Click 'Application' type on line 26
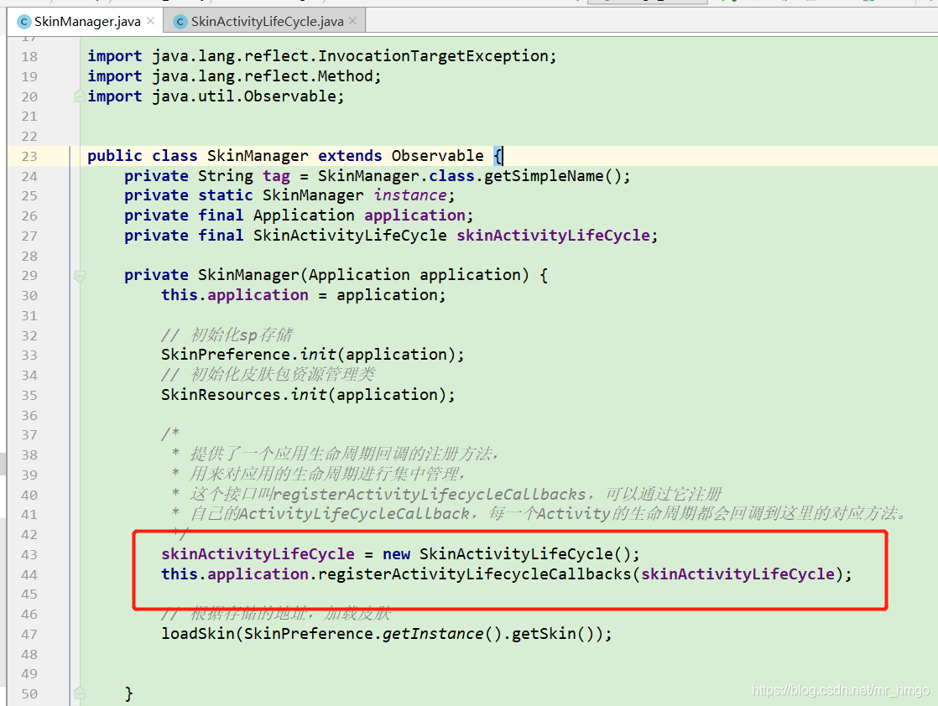 [x=304, y=215]
